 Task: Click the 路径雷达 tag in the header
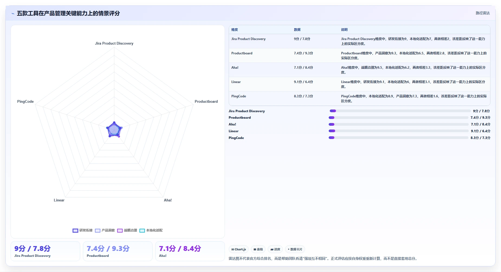(x=483, y=13)
